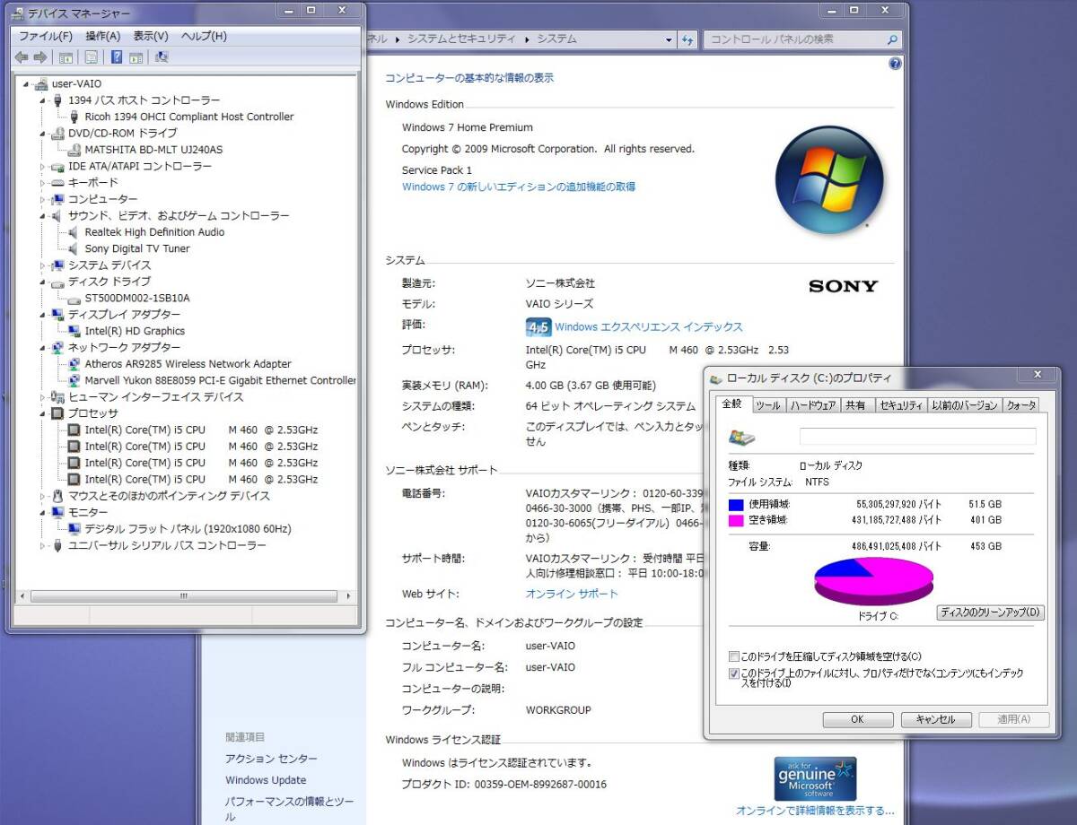Collapse the 1394 bus host controller node

tap(42, 100)
